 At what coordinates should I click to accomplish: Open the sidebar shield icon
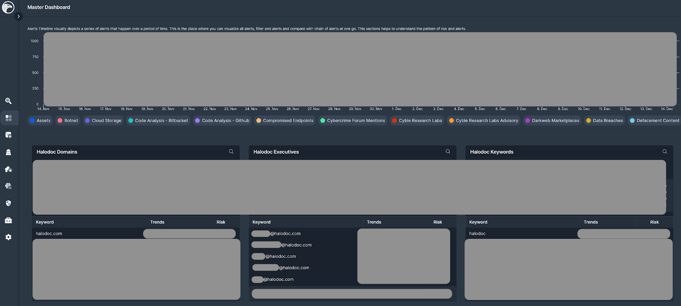pyautogui.click(x=9, y=203)
